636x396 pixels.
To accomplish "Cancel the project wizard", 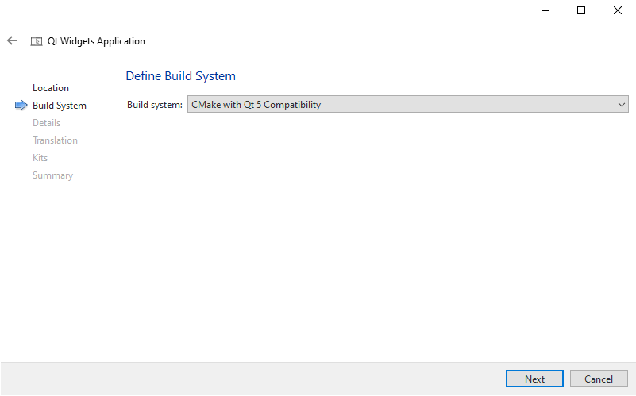I will pyautogui.click(x=599, y=379).
